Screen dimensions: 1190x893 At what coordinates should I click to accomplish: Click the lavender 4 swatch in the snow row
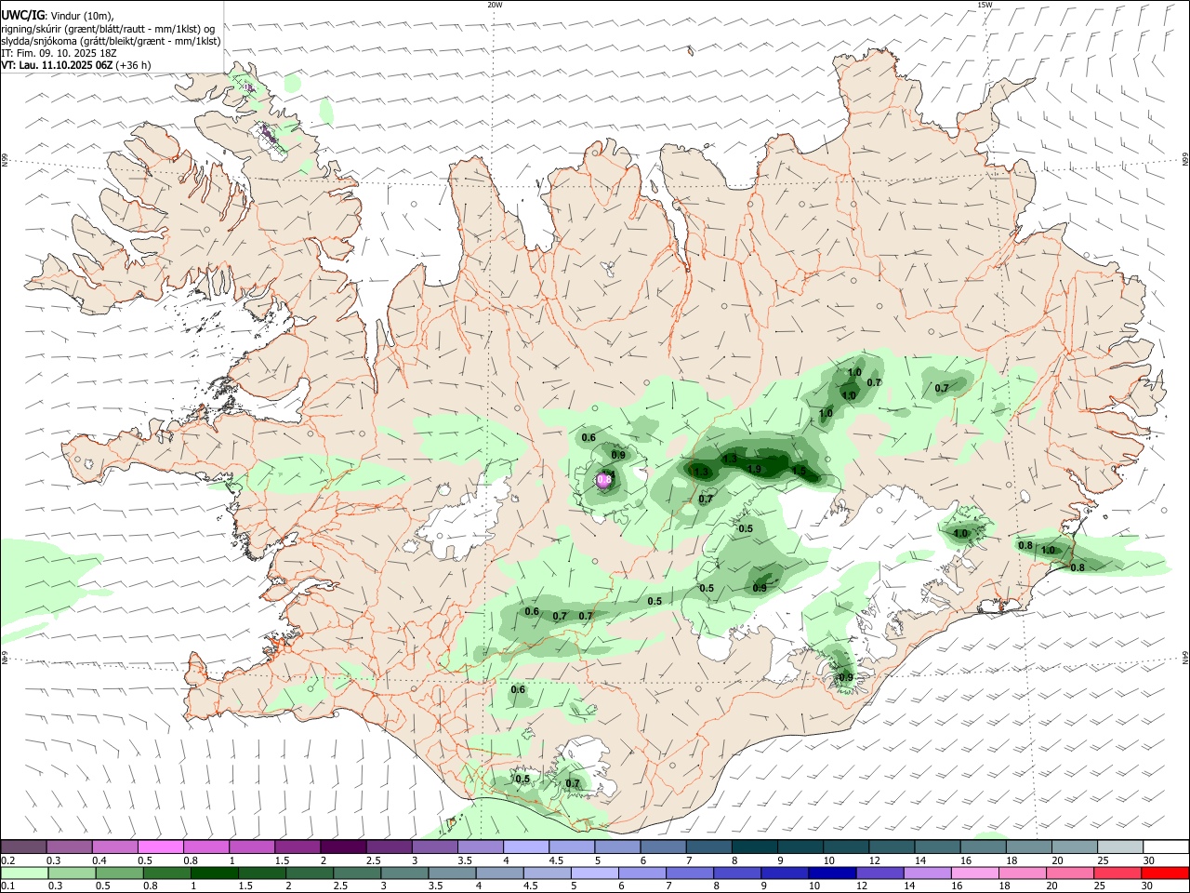point(526,846)
